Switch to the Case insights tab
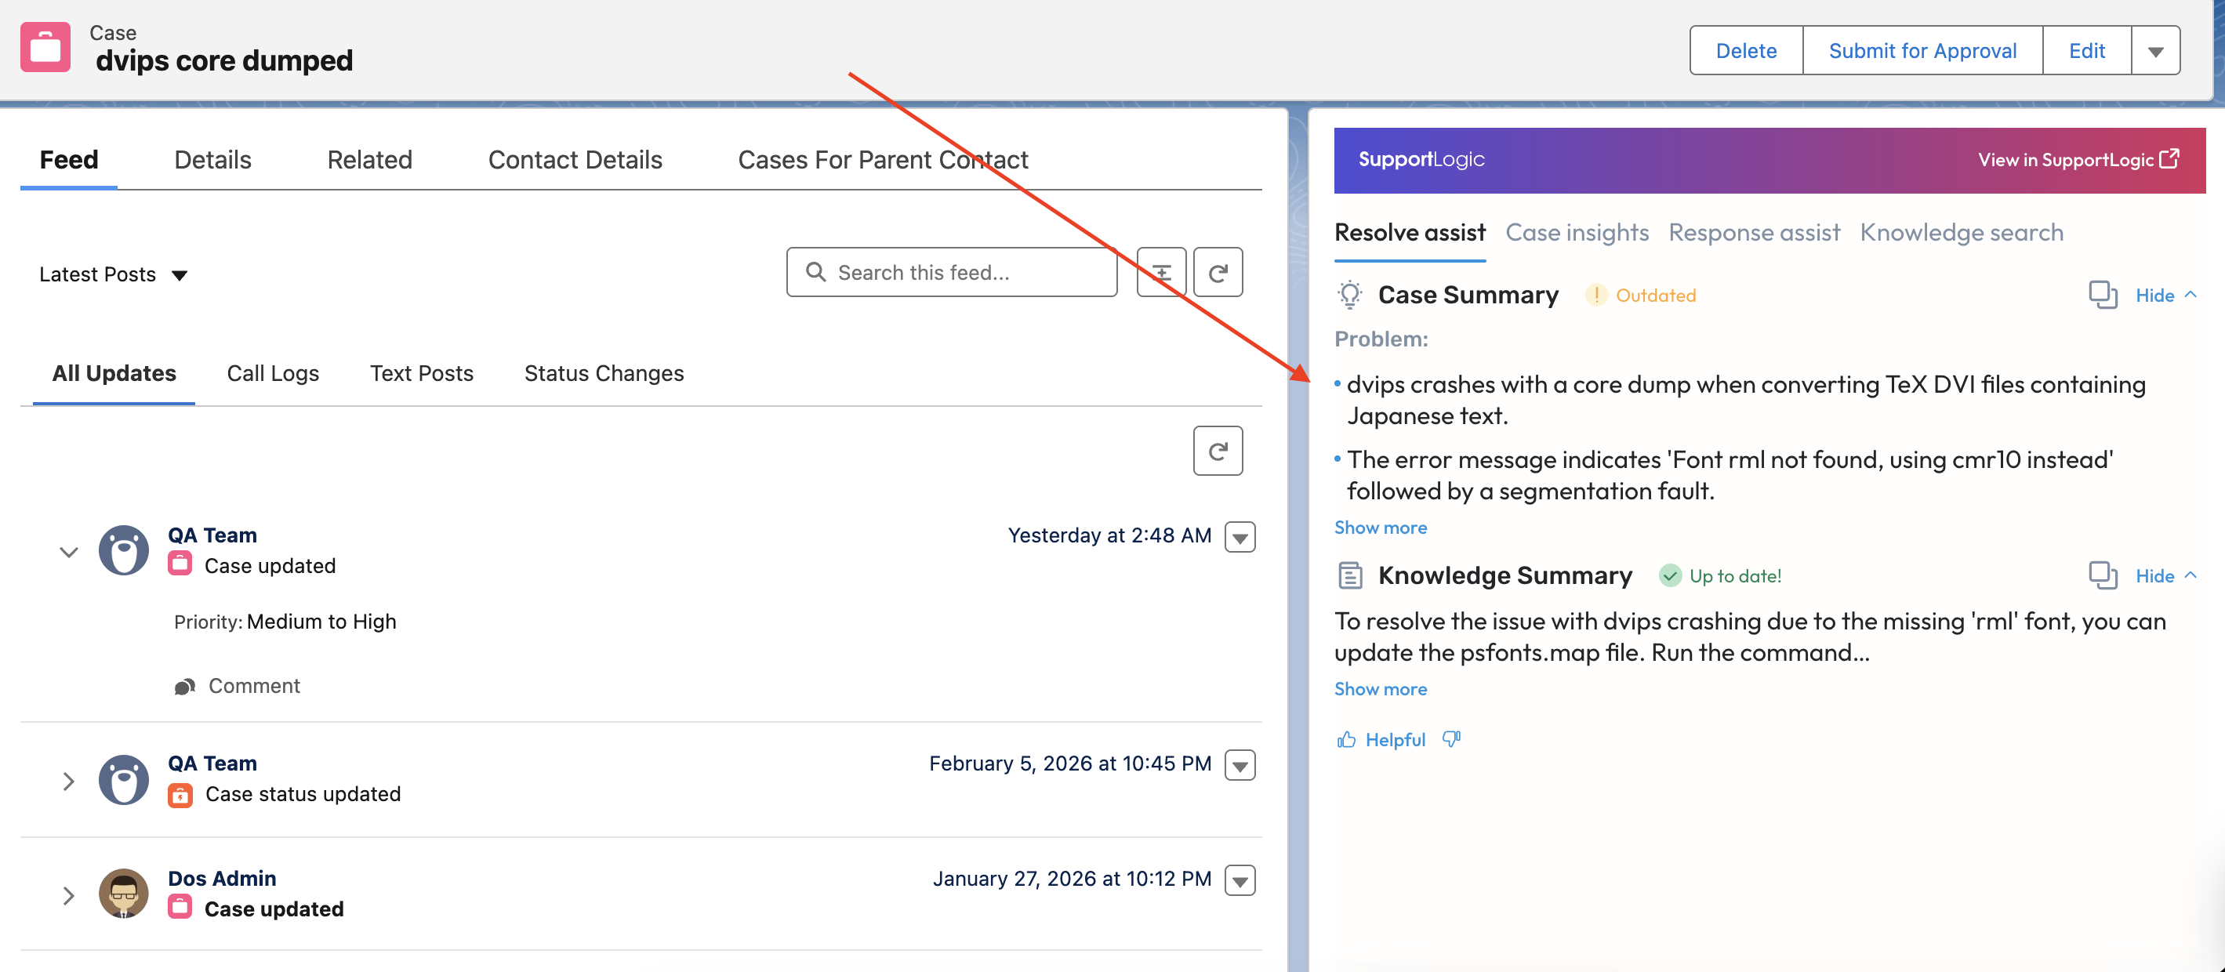The image size is (2225, 972). 1577,232
